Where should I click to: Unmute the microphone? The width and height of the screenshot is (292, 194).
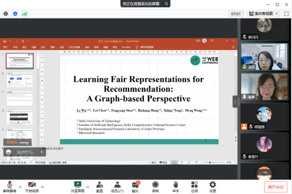click(9, 187)
